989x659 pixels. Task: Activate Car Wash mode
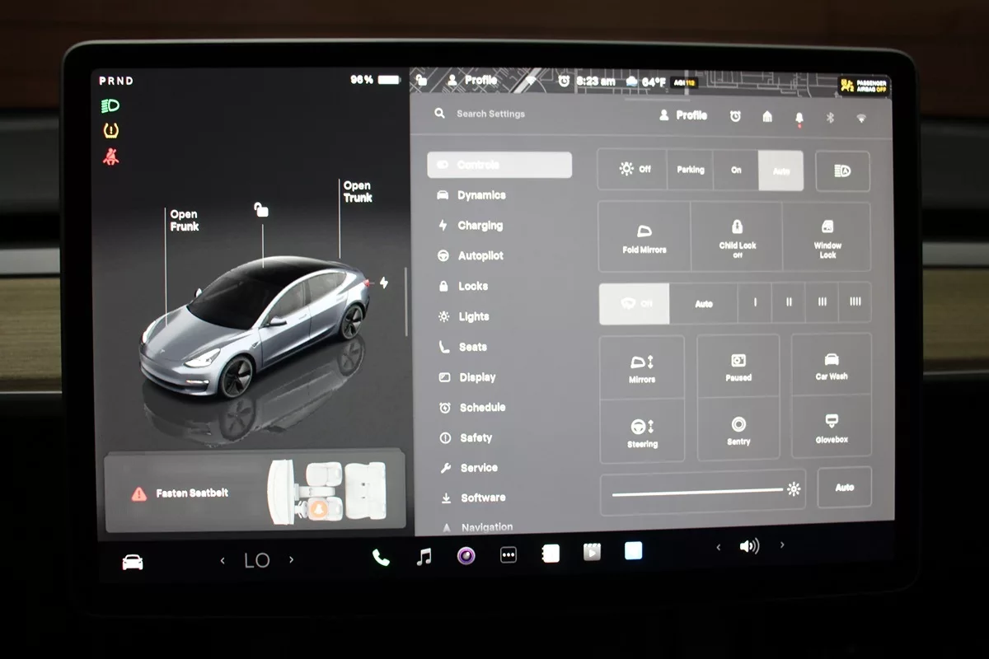[831, 365]
